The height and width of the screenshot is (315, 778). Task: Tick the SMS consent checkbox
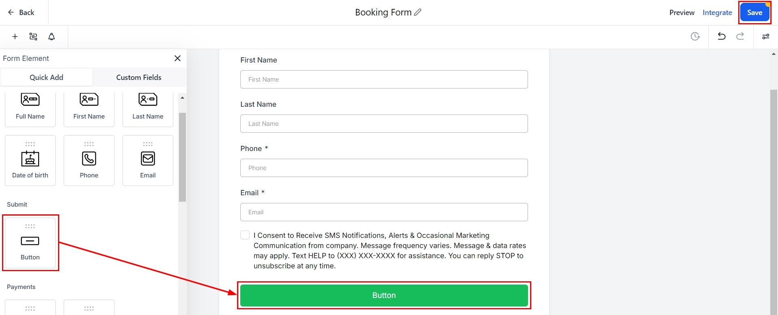(x=245, y=235)
